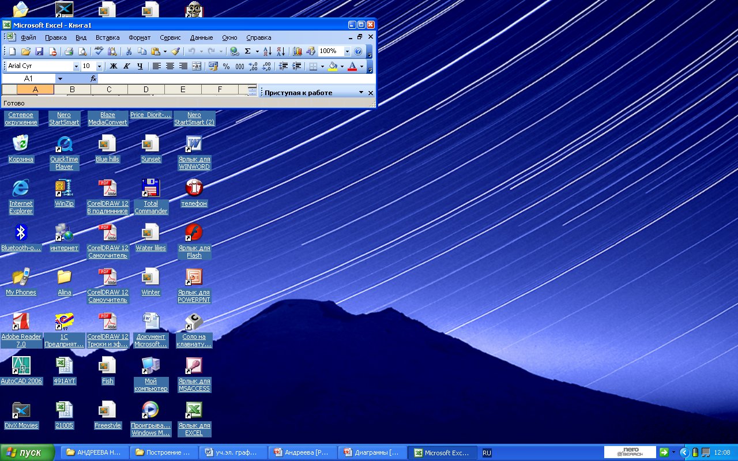Save workbook using the floppy disk icon

[x=39, y=51]
